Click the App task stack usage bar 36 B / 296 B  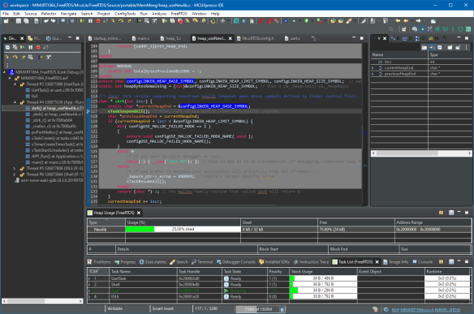323,290
